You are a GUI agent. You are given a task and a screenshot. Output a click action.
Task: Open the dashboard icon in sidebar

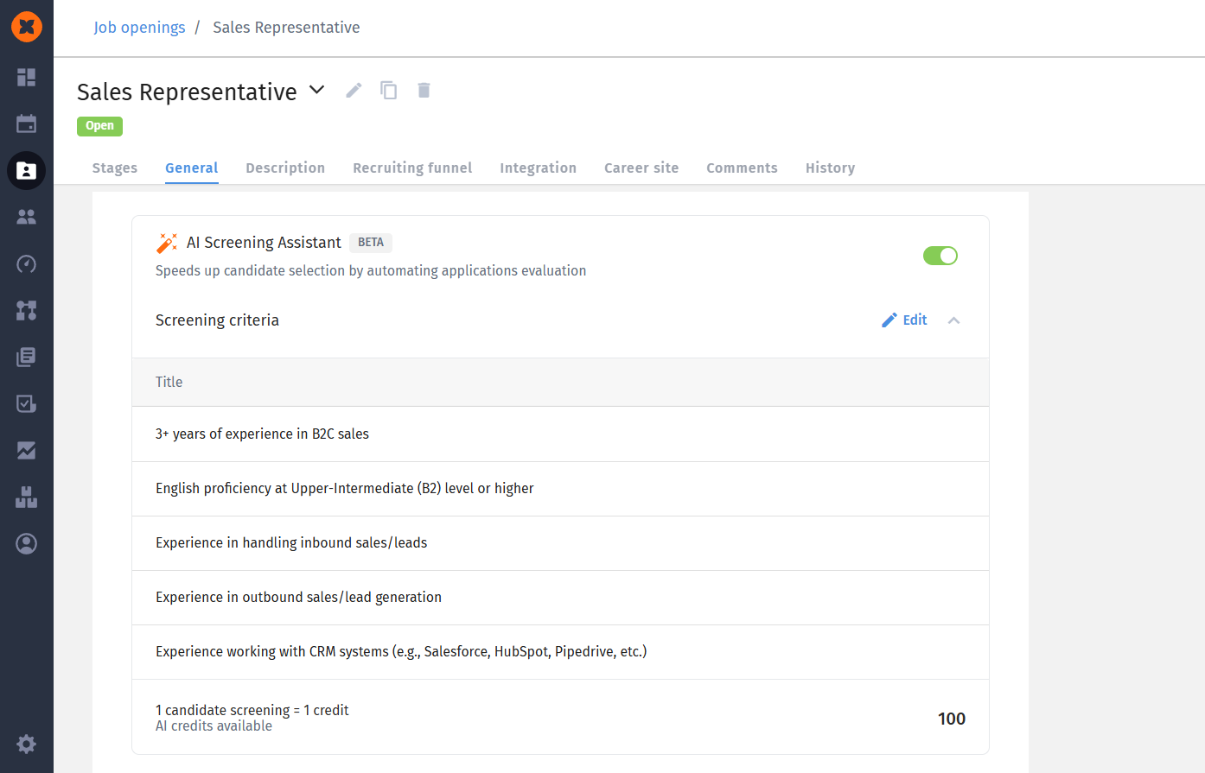pos(27,78)
